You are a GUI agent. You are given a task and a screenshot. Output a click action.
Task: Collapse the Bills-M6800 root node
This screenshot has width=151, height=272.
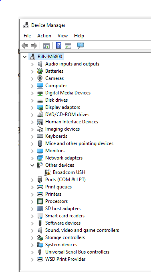25,57
